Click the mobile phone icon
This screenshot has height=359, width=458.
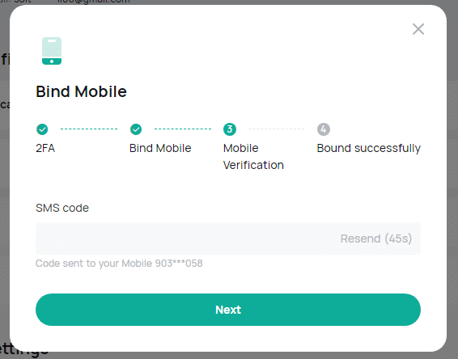(52, 51)
